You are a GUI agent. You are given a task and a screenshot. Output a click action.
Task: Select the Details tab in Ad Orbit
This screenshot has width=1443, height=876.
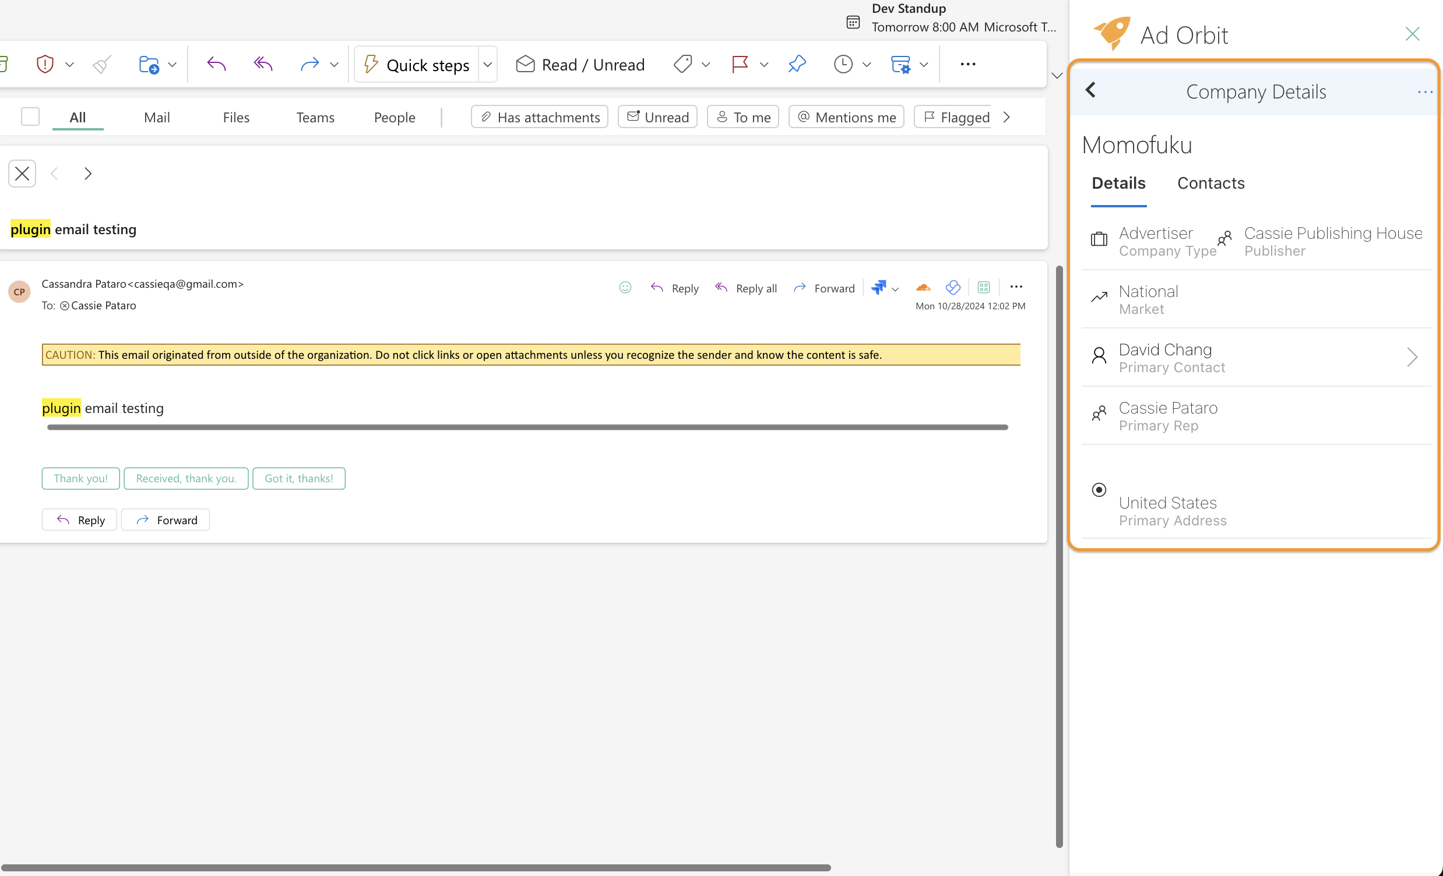(1118, 183)
